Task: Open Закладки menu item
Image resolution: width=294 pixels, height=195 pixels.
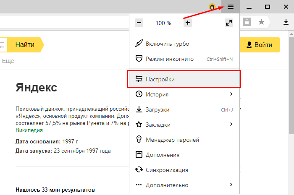Action: (184, 125)
